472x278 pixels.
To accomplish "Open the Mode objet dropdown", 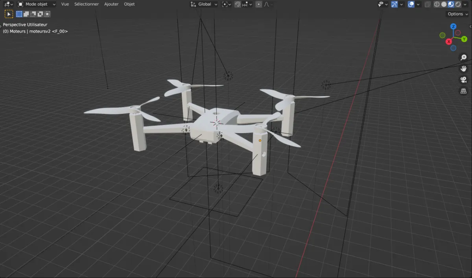I will coord(35,4).
